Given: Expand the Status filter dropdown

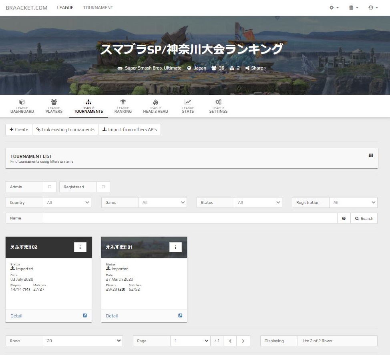Looking at the screenshot, I should [x=258, y=203].
